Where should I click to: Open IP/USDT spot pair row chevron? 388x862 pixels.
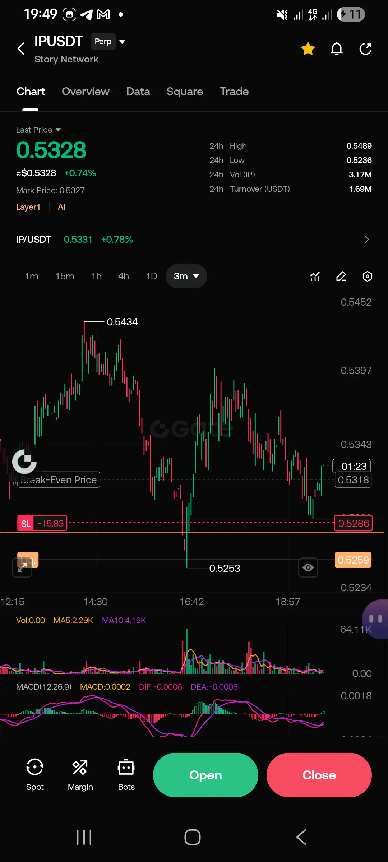pyautogui.click(x=366, y=240)
